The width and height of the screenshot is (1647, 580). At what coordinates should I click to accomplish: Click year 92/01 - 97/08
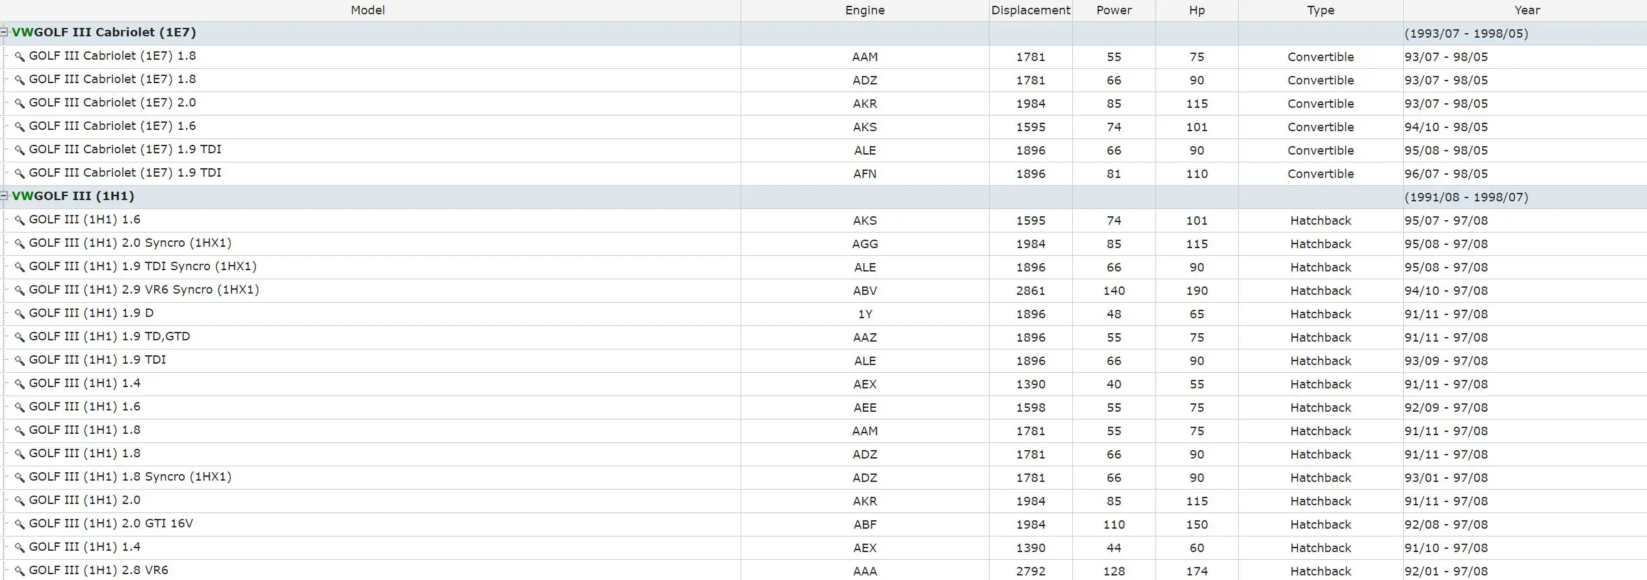click(x=1446, y=572)
